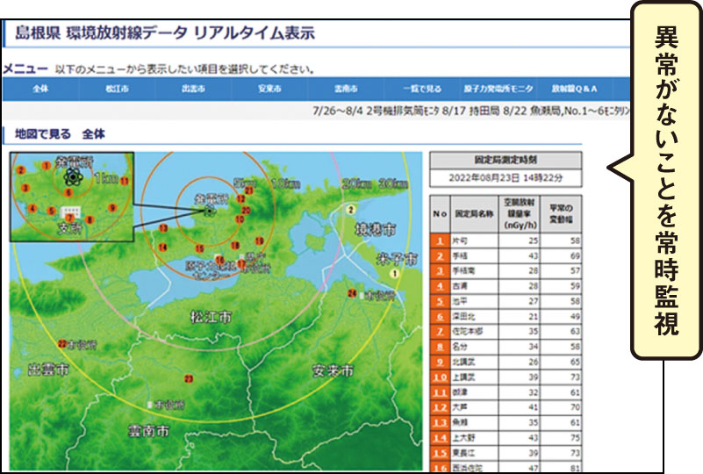Open station 14 上大野 from the table

pyautogui.click(x=439, y=436)
